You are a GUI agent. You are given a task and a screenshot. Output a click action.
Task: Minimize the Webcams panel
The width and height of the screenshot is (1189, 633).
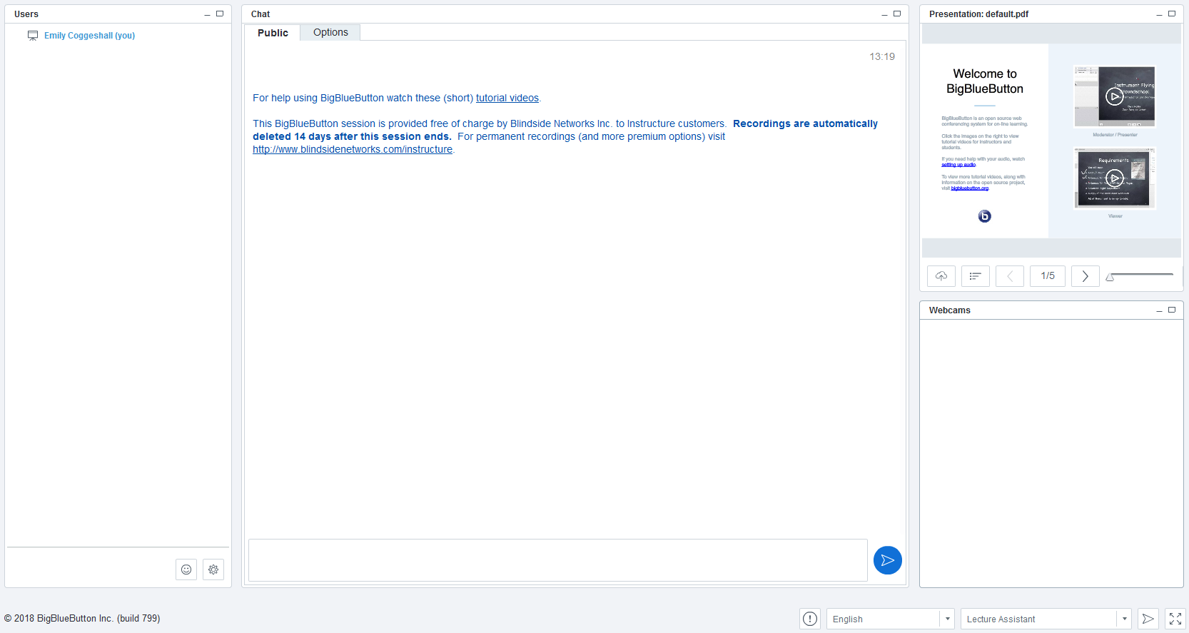pyautogui.click(x=1160, y=310)
